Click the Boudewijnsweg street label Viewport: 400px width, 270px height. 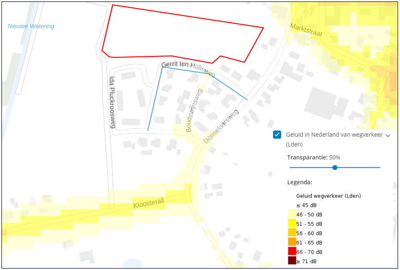point(194,110)
